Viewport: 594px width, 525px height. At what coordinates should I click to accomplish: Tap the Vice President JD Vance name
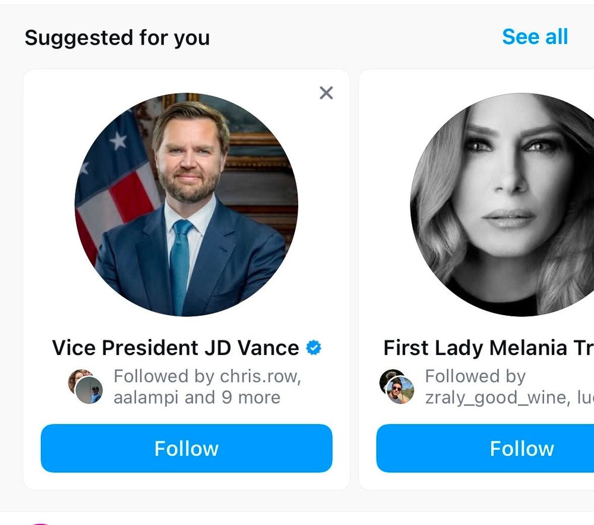176,348
